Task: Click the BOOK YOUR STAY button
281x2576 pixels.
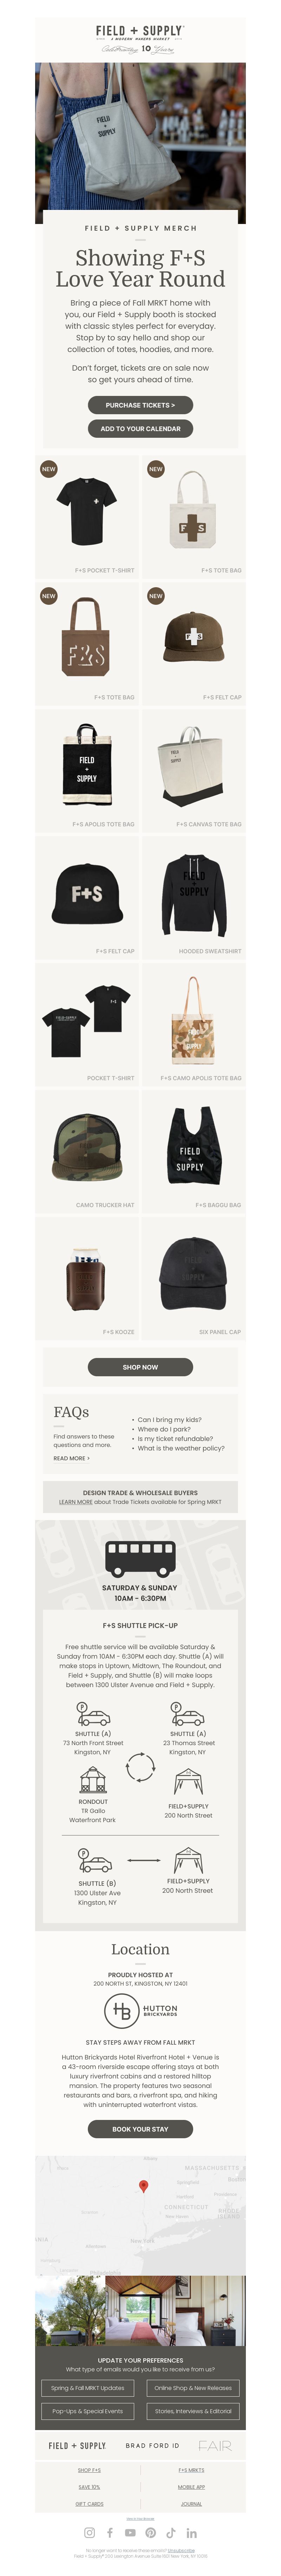Action: pos(140,2129)
